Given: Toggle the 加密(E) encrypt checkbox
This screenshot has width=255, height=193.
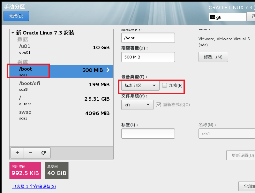Looking at the screenshot, I should 165,85.
